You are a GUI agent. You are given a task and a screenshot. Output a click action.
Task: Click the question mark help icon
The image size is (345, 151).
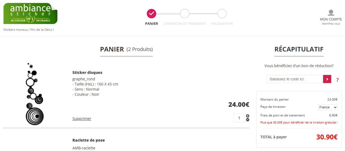[x=337, y=80]
